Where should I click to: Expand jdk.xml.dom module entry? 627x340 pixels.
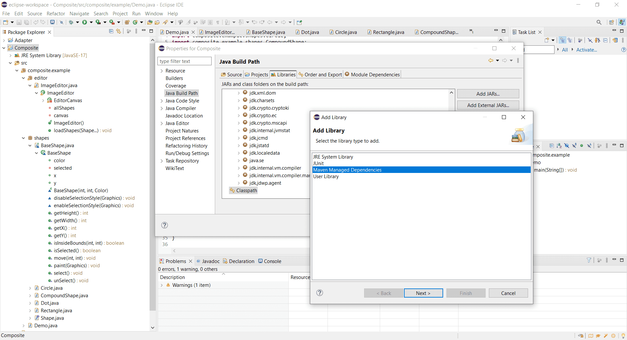tap(239, 93)
